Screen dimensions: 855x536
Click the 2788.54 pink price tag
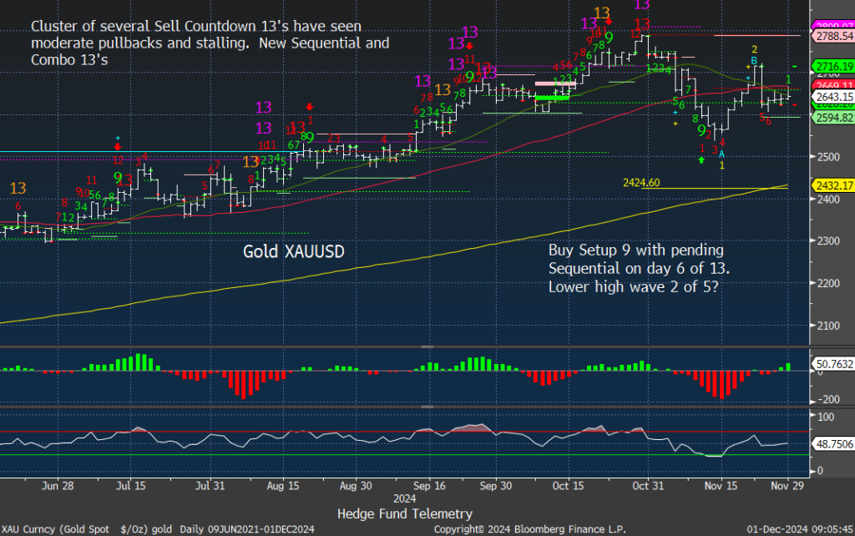[832, 37]
